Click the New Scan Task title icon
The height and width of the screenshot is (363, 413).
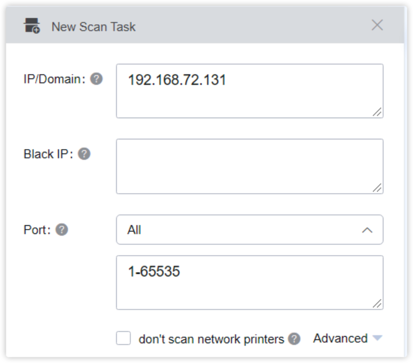[x=32, y=26]
